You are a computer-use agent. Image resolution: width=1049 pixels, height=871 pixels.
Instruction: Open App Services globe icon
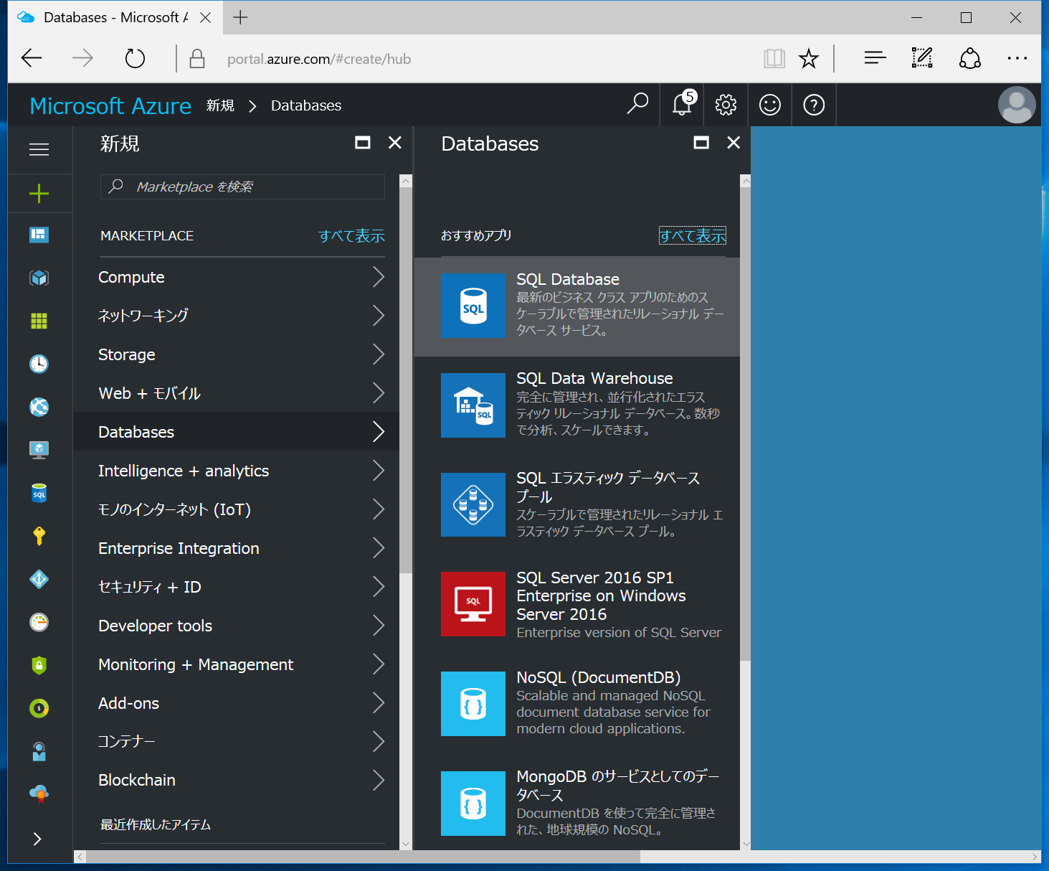point(39,407)
